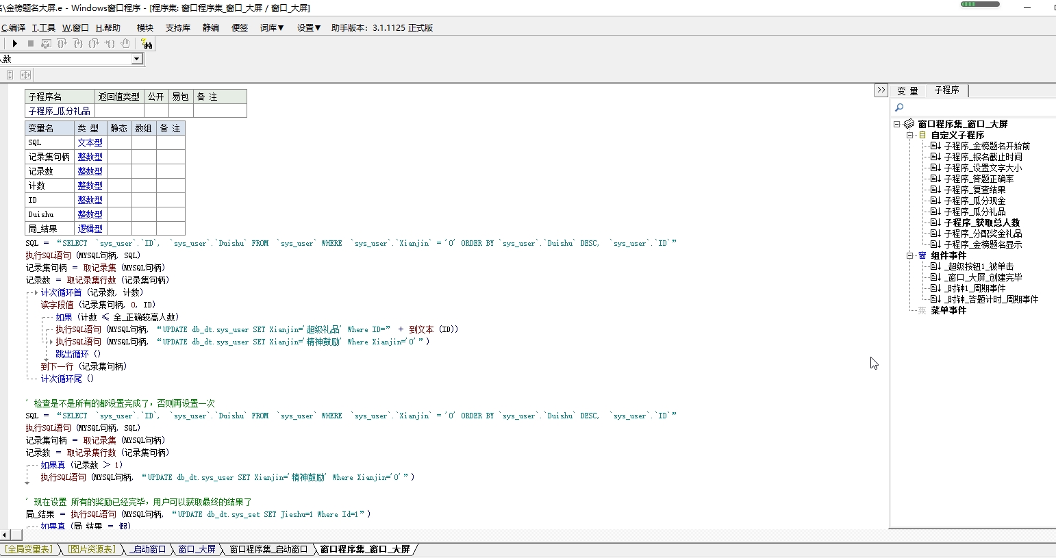Click the icon beside 子程序_金榜题名开始前
The image size is (1056, 558).
click(x=935, y=146)
